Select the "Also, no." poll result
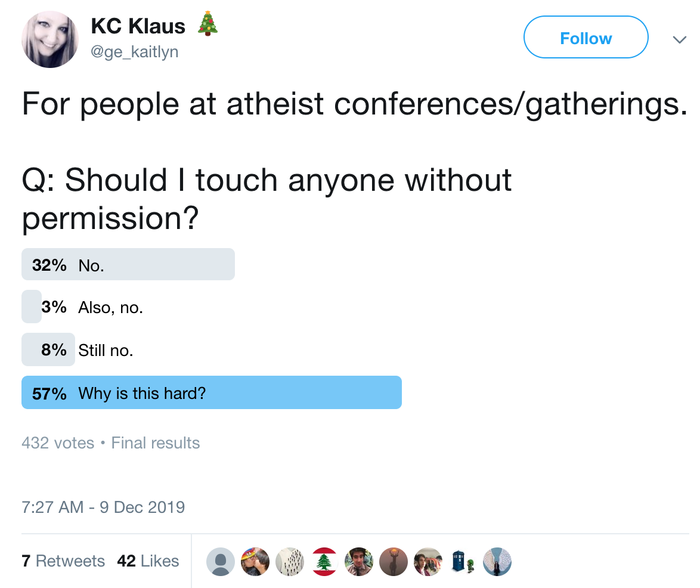This screenshot has height=588, width=700. tap(110, 307)
